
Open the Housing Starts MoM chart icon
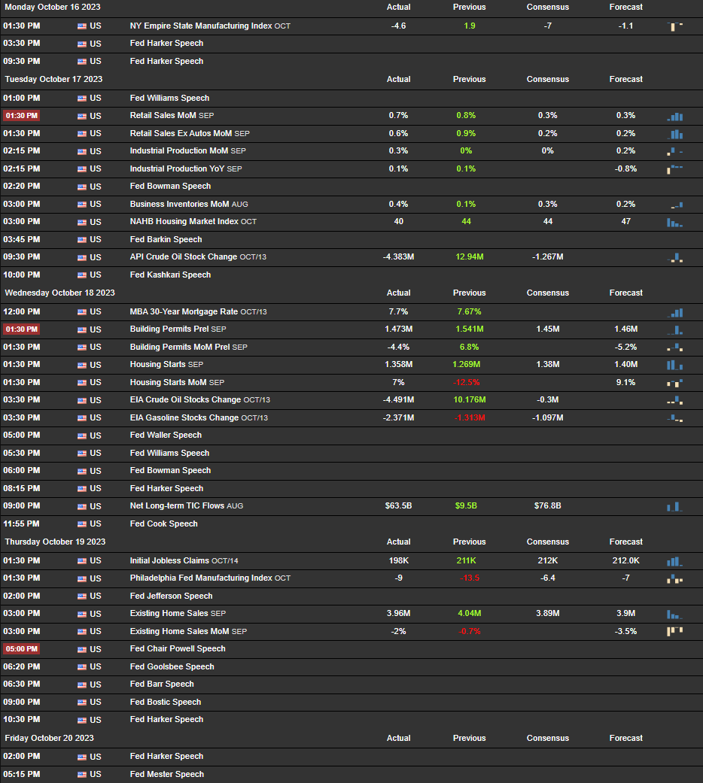674,383
